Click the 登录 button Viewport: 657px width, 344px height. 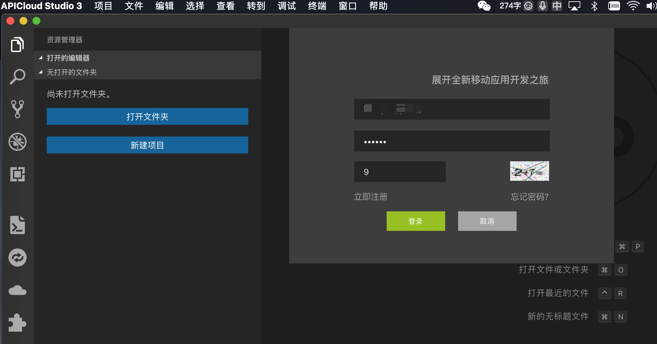pyautogui.click(x=416, y=221)
